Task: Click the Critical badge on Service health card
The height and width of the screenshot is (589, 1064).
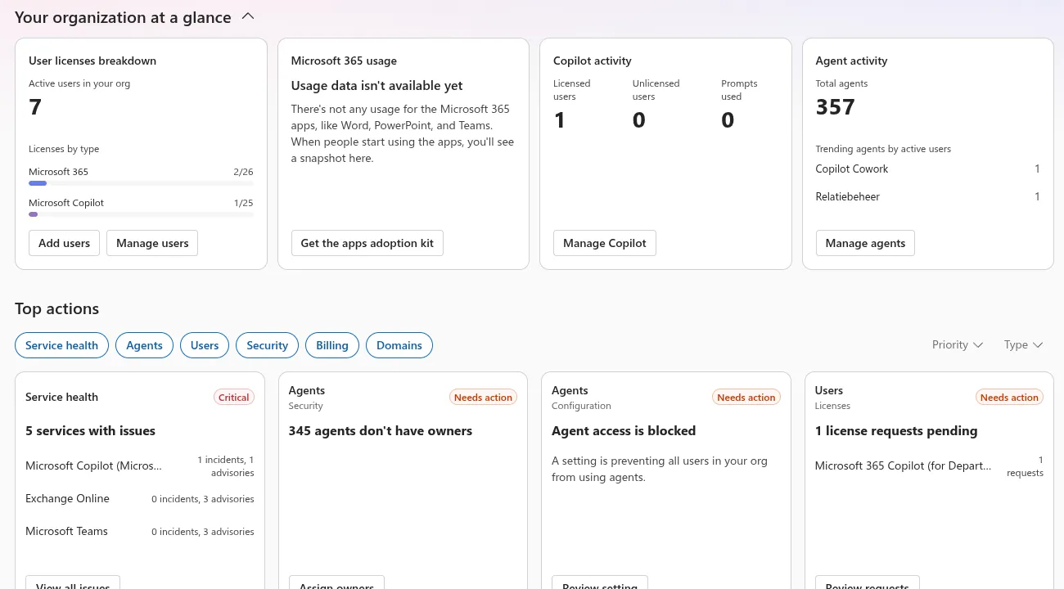Action: click(x=233, y=398)
